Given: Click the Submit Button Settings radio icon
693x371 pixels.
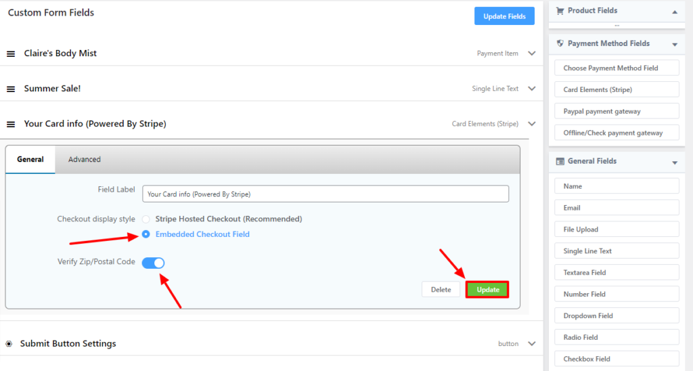Looking at the screenshot, I should click(9, 344).
